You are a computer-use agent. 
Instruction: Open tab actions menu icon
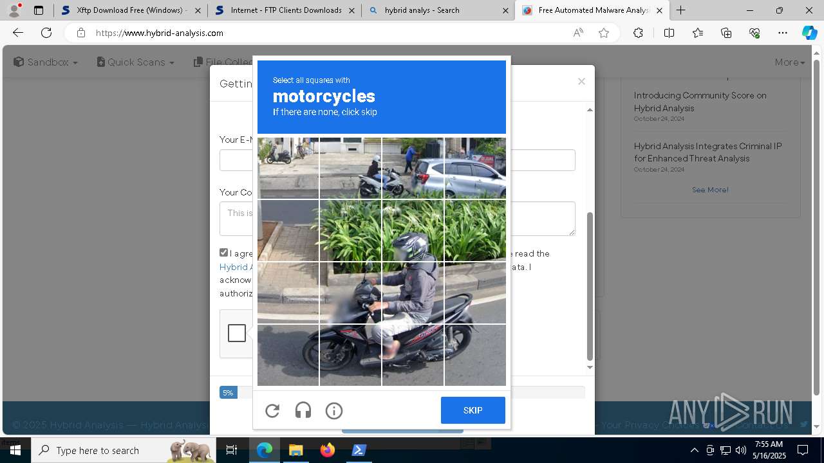[39, 10]
